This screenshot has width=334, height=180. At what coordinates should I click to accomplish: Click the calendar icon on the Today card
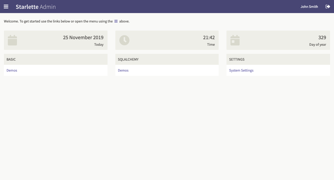pos(12,40)
